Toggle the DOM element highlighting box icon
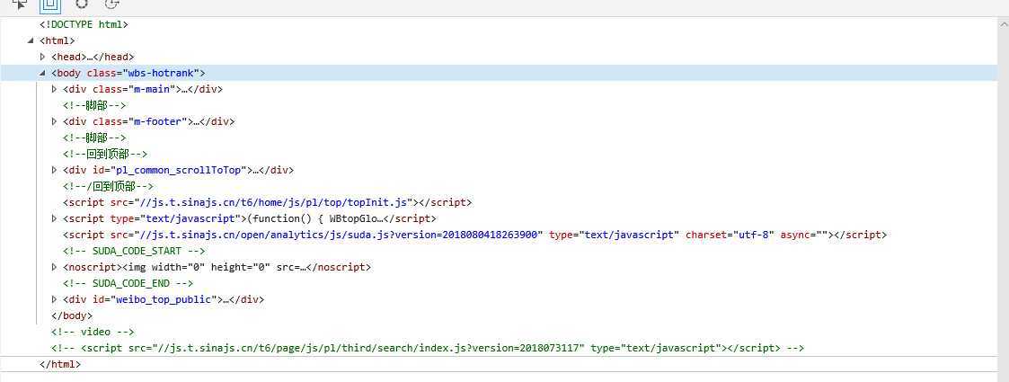Image resolution: width=1009 pixels, height=382 pixels. pyautogui.click(x=50, y=5)
